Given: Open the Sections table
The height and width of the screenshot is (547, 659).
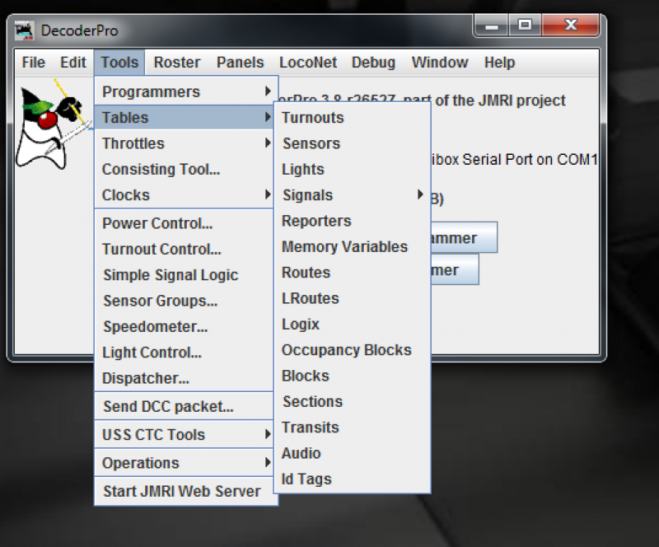Looking at the screenshot, I should tap(353, 401).
